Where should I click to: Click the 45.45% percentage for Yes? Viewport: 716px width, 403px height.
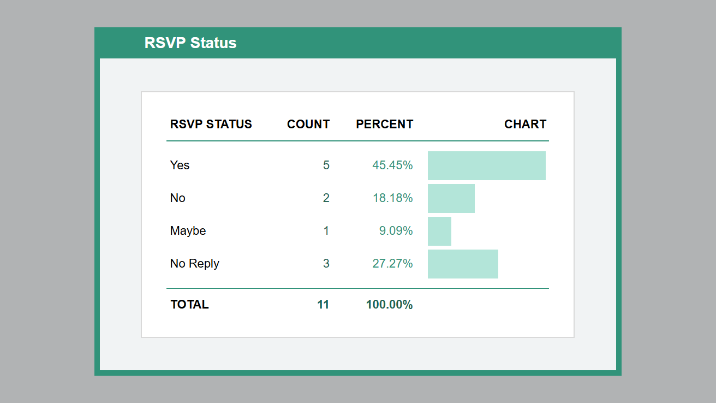[392, 165]
